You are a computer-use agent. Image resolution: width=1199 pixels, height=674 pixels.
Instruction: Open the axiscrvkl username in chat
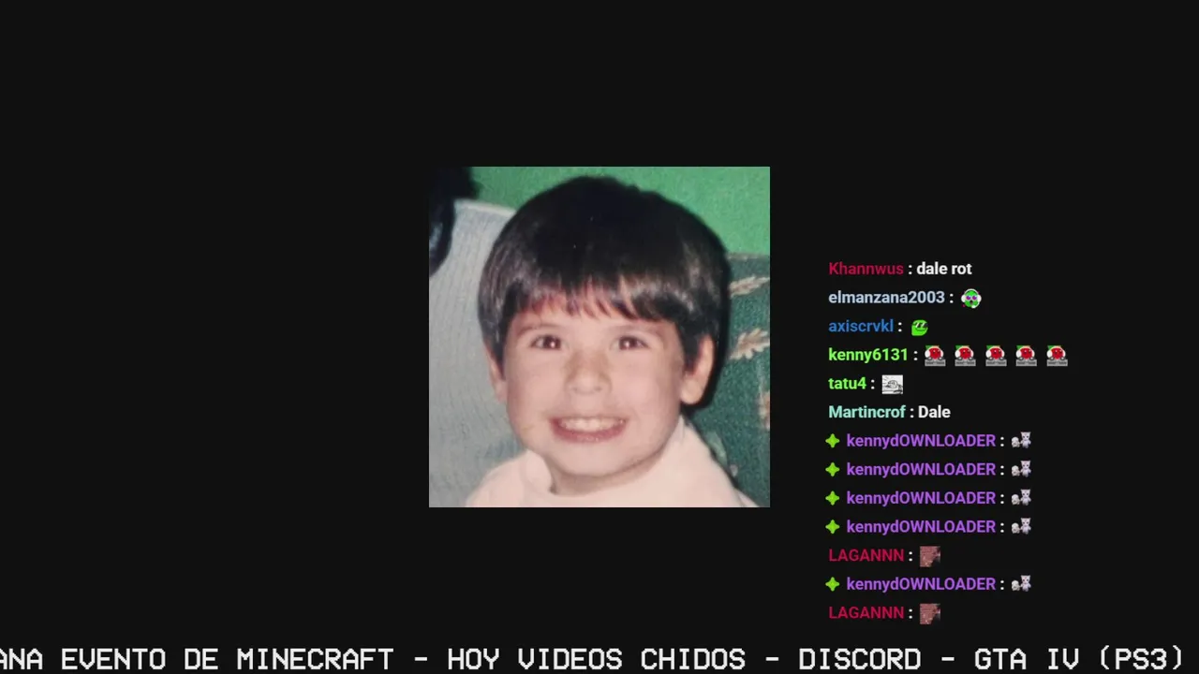click(861, 327)
